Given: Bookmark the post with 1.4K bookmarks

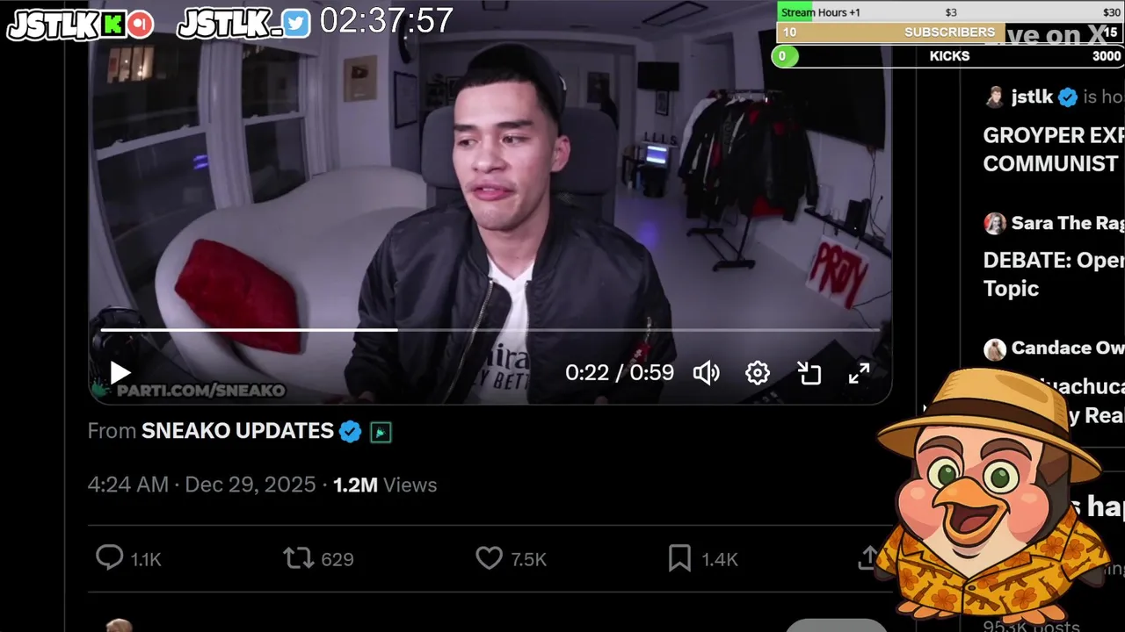Looking at the screenshot, I should click(x=679, y=558).
